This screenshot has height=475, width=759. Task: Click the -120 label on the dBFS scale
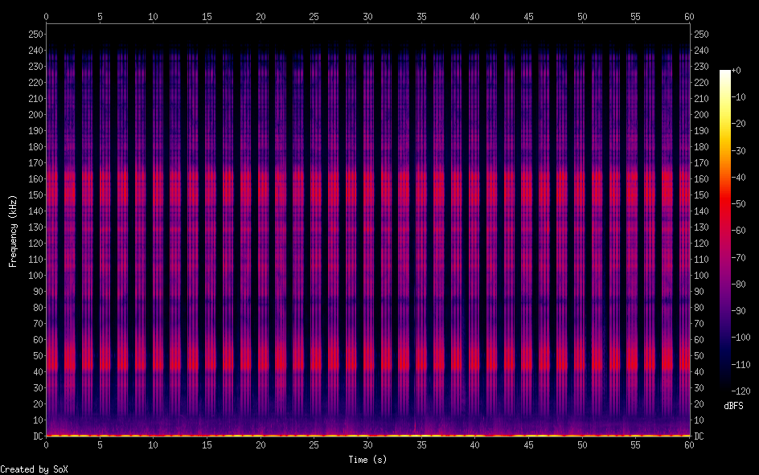(x=748, y=391)
